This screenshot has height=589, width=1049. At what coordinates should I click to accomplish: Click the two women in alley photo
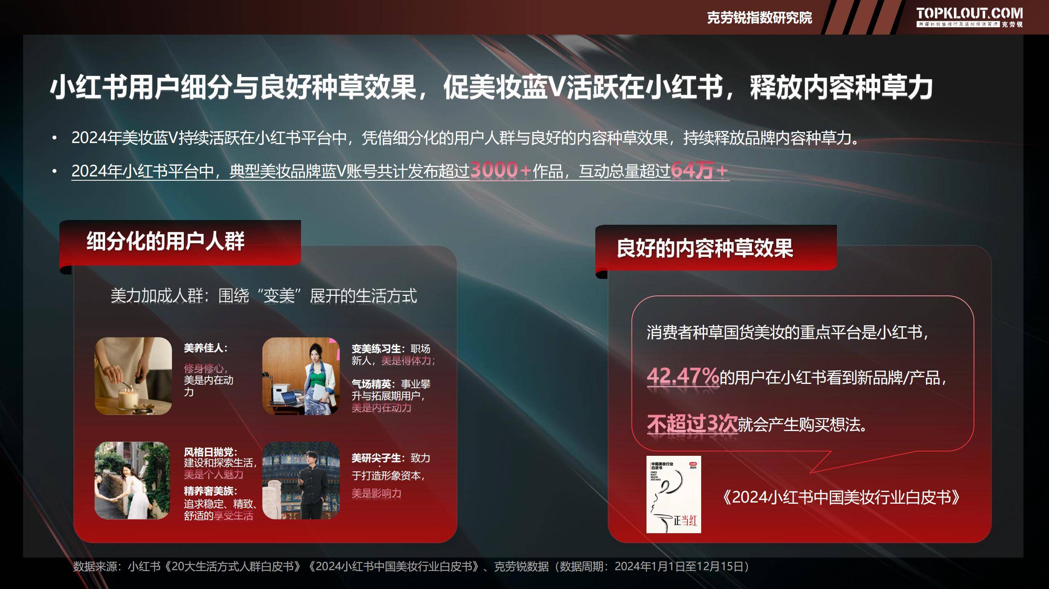pos(133,481)
